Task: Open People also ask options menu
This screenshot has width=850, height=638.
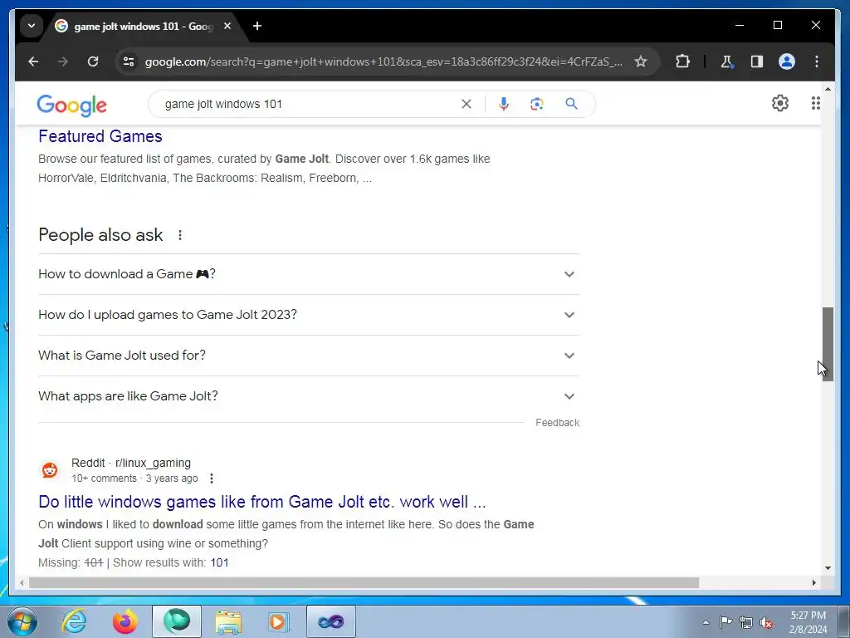Action: [180, 235]
